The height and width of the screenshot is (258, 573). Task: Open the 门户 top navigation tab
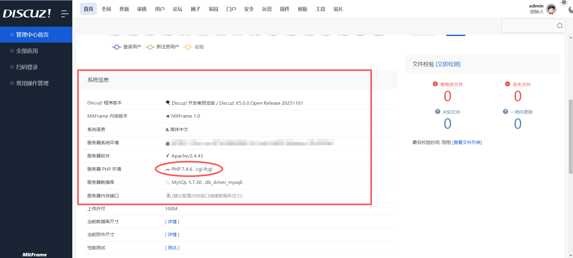(231, 9)
